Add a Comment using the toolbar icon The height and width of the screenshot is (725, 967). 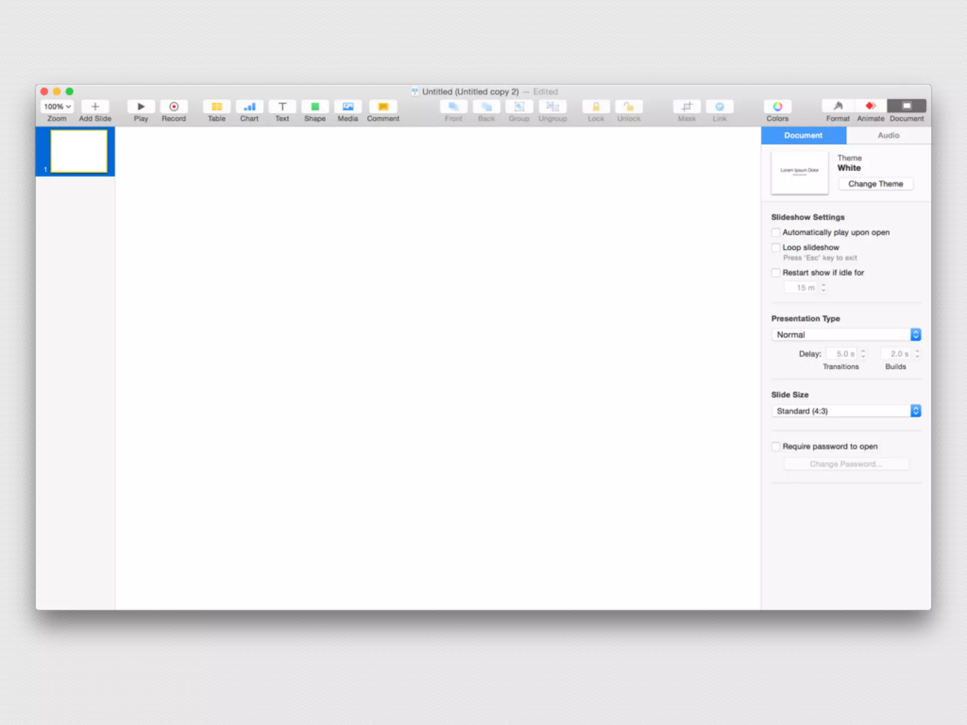[x=383, y=106]
